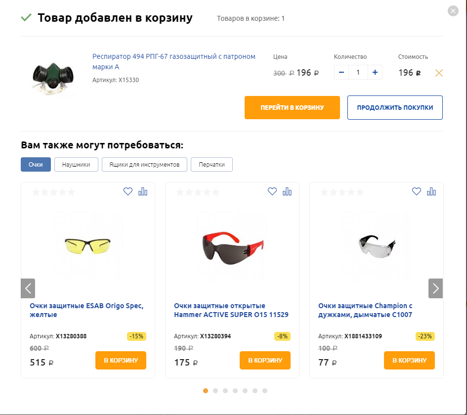Click ПРОДОЛЖИТЬ ПОКУПКИ button
The width and height of the screenshot is (467, 415).
point(395,108)
